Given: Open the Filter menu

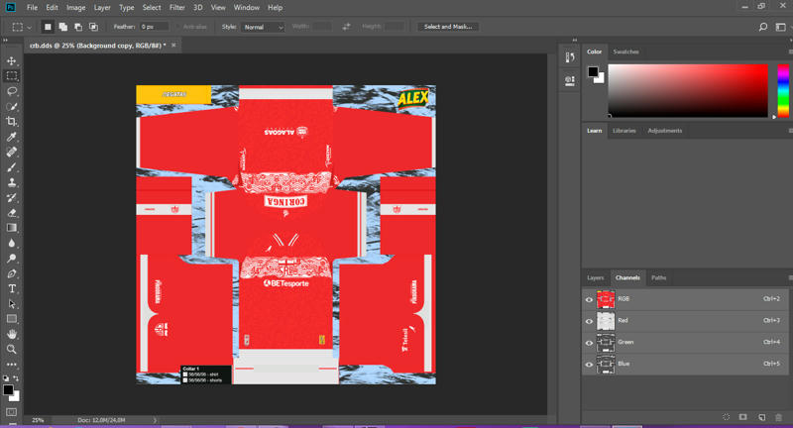Looking at the screenshot, I should coord(177,8).
